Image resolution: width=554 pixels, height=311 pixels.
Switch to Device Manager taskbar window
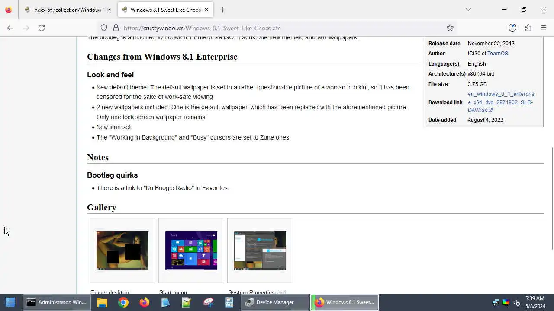275,302
